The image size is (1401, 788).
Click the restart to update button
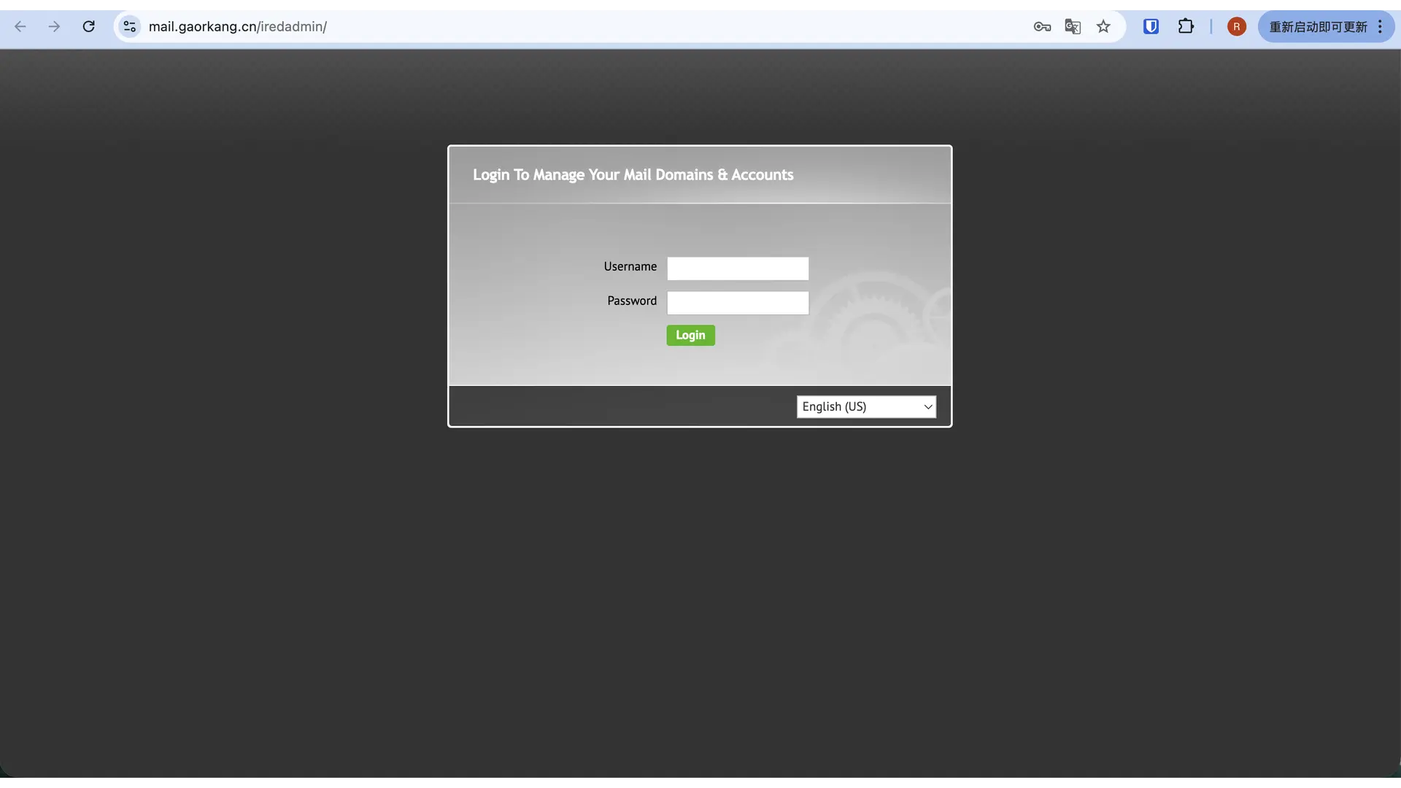point(1318,27)
